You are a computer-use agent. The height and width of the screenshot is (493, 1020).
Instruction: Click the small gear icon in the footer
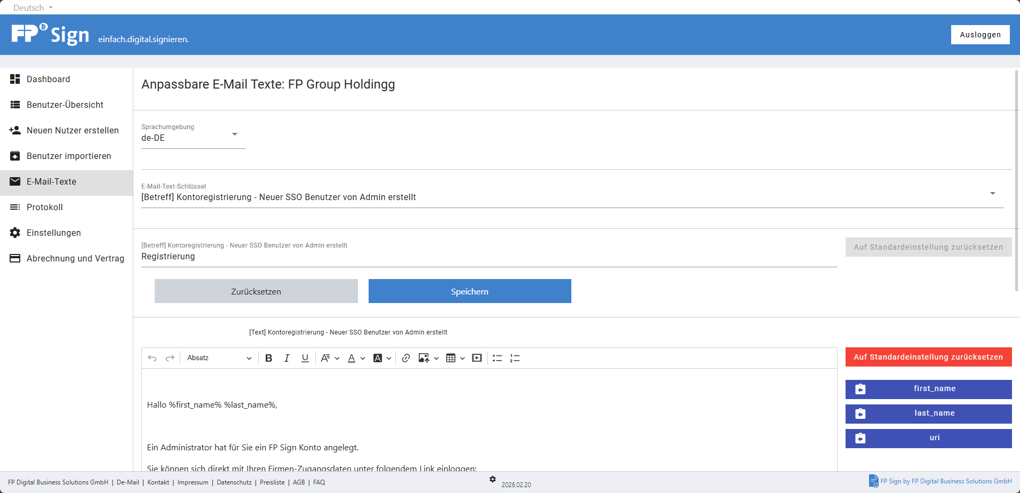pos(492,479)
